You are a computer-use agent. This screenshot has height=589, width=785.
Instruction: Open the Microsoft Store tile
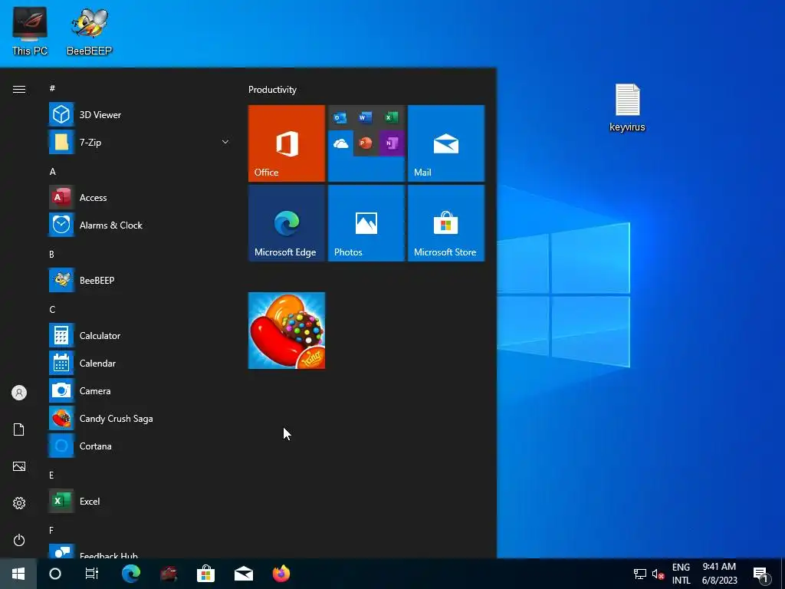coord(446,223)
